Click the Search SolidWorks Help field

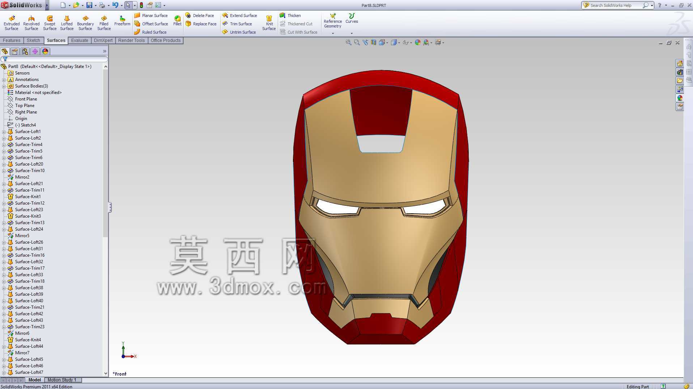click(615, 5)
